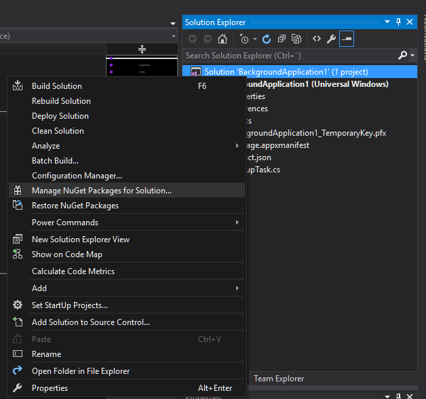Open Properties via the wrench toolbar icon
Image resolution: width=426 pixels, height=399 pixels.
(x=331, y=39)
